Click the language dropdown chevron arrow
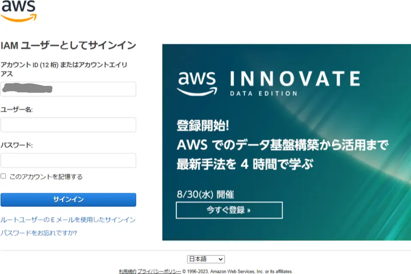The width and height of the screenshot is (411, 274). coord(221,259)
